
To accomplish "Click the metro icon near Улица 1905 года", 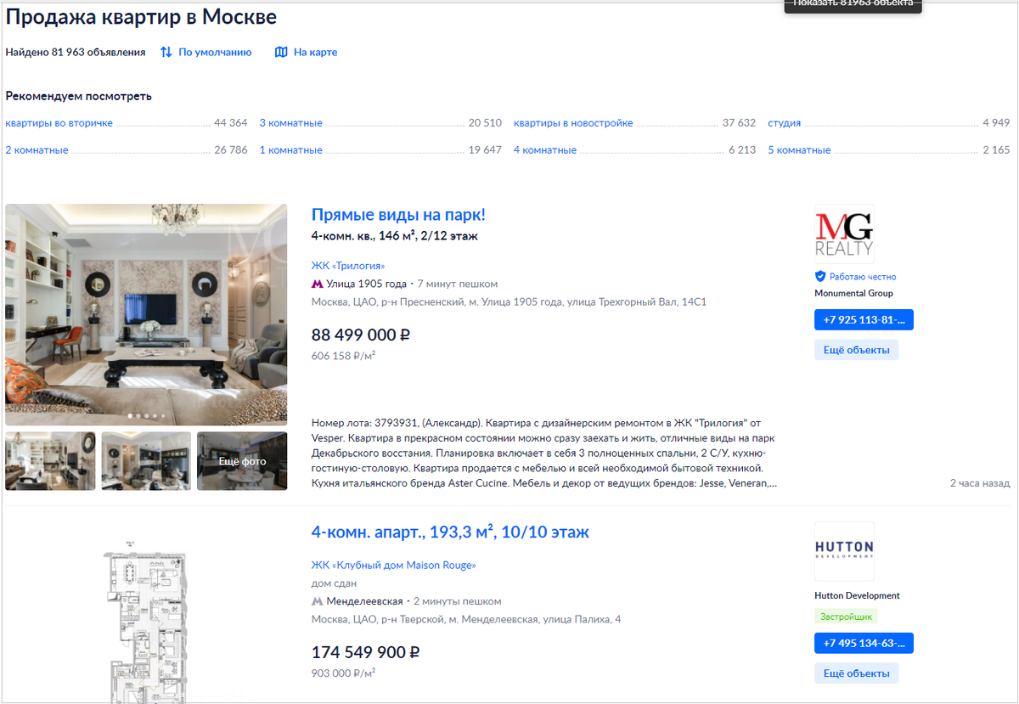I will (318, 284).
